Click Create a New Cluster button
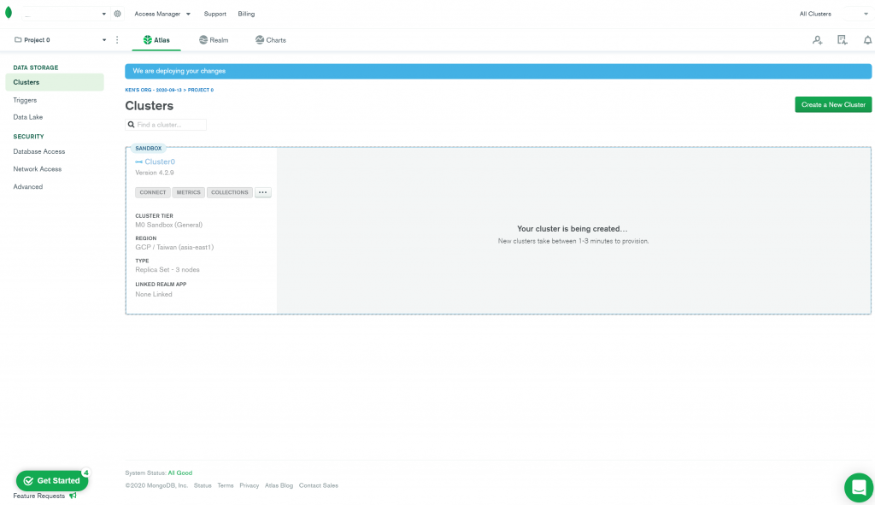The width and height of the screenshot is (875, 505). 833,104
